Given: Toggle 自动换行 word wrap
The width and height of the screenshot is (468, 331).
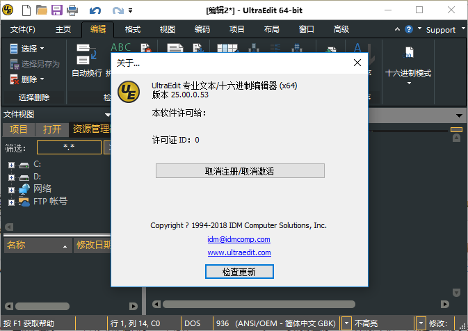Looking at the screenshot, I should [x=87, y=60].
